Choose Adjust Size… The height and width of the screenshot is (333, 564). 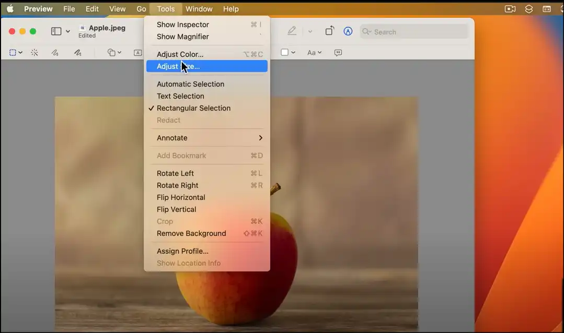(x=207, y=66)
